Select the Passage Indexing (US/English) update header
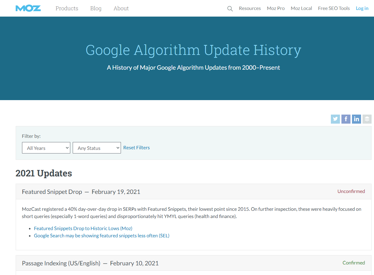 [194, 263]
